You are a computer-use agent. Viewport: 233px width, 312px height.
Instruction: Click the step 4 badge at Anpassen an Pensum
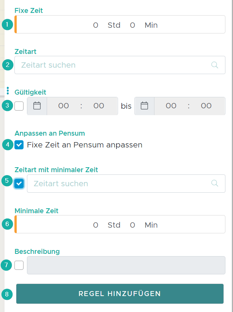pyautogui.click(x=7, y=144)
